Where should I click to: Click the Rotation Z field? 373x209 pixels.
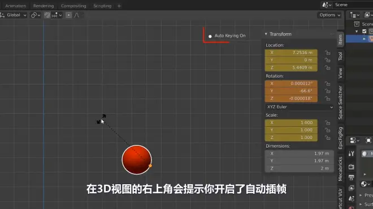[291, 99]
